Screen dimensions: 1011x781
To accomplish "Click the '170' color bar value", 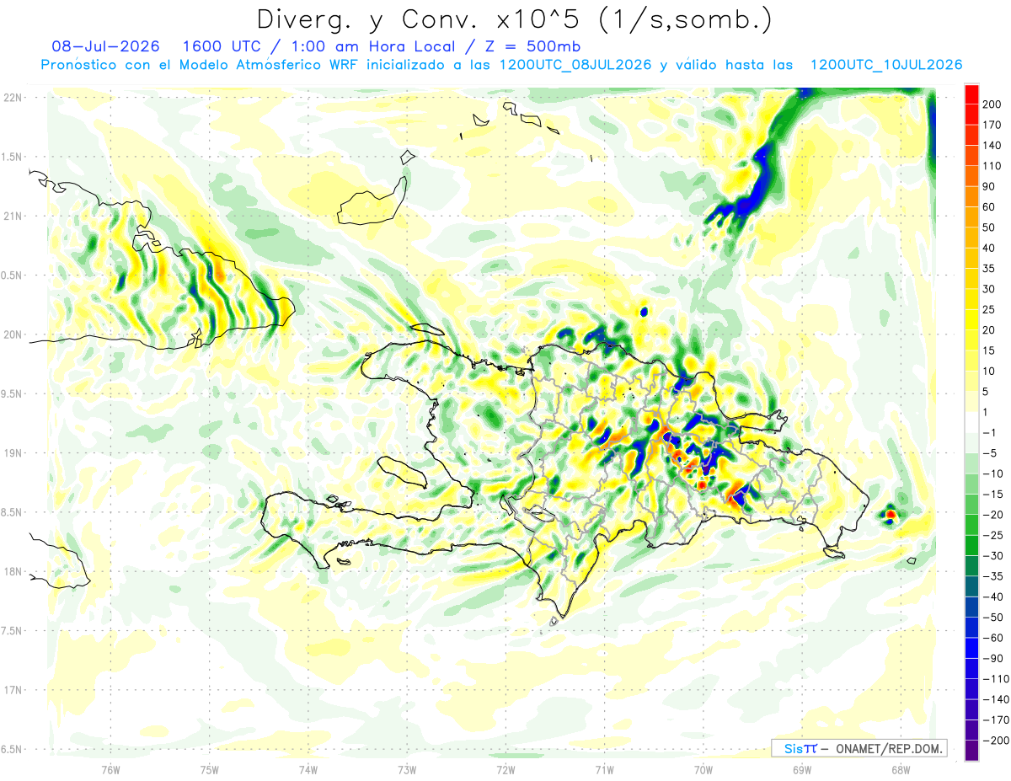I will [x=992, y=126].
